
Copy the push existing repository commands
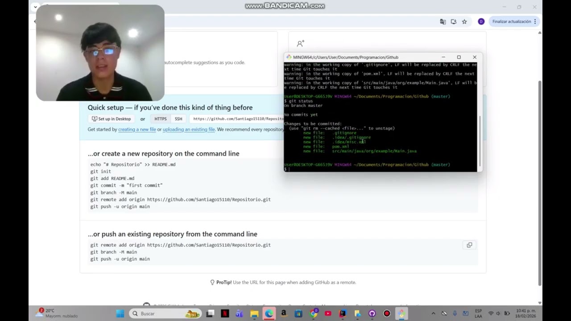pos(469,245)
